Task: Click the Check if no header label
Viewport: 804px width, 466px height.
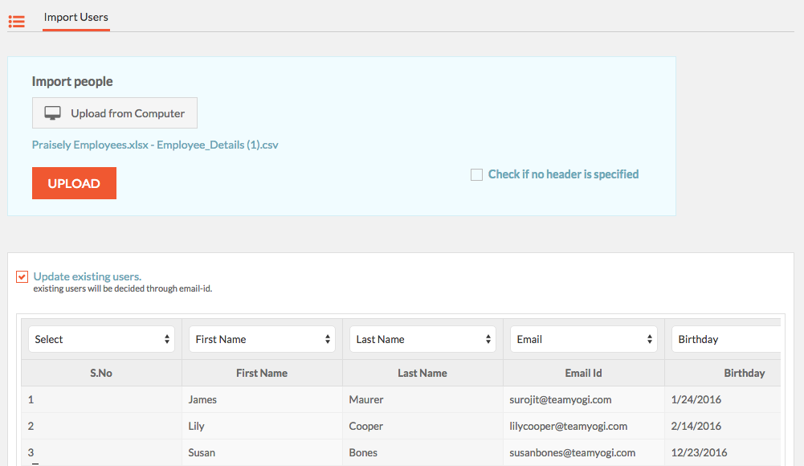Action: (x=563, y=174)
